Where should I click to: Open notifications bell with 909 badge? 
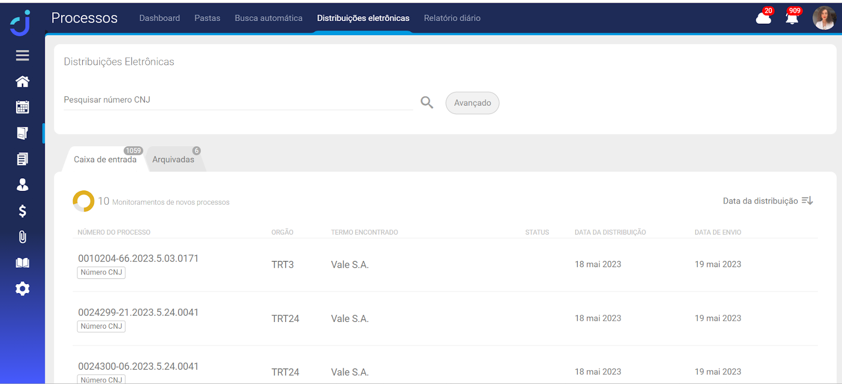pyautogui.click(x=791, y=18)
